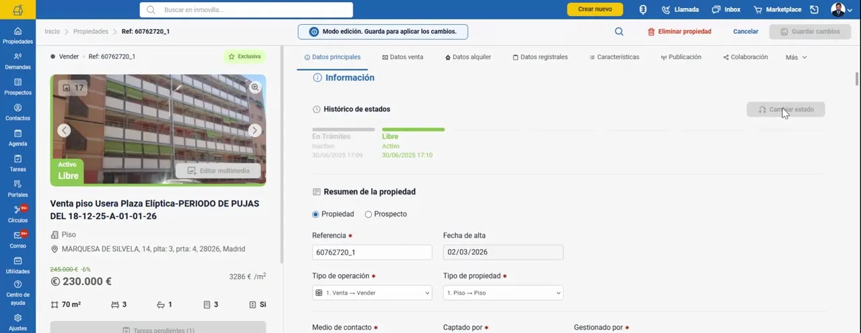Switch to Datos principales tab
This screenshot has height=333, width=861.
(x=332, y=57)
